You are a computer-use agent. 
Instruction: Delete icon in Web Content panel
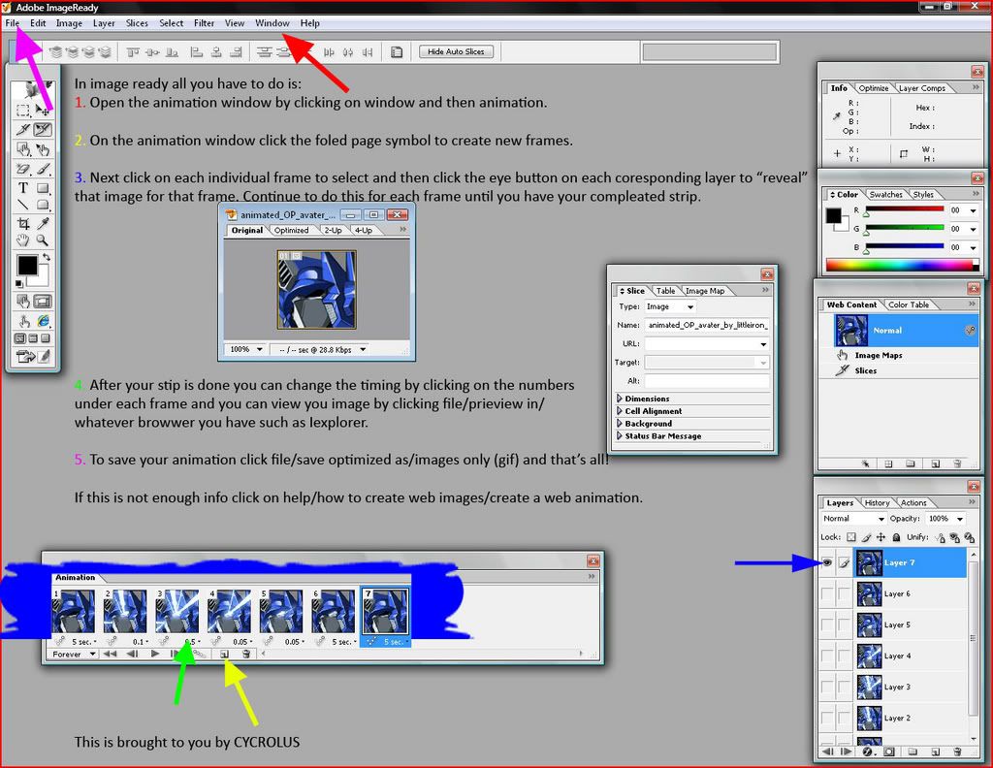click(x=957, y=464)
